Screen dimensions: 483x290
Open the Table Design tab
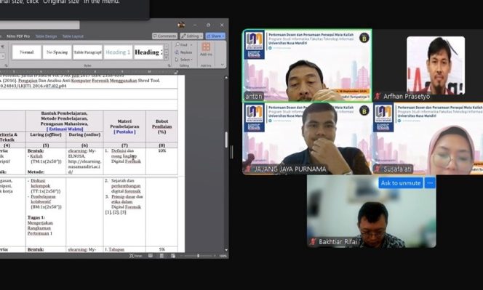pos(46,36)
